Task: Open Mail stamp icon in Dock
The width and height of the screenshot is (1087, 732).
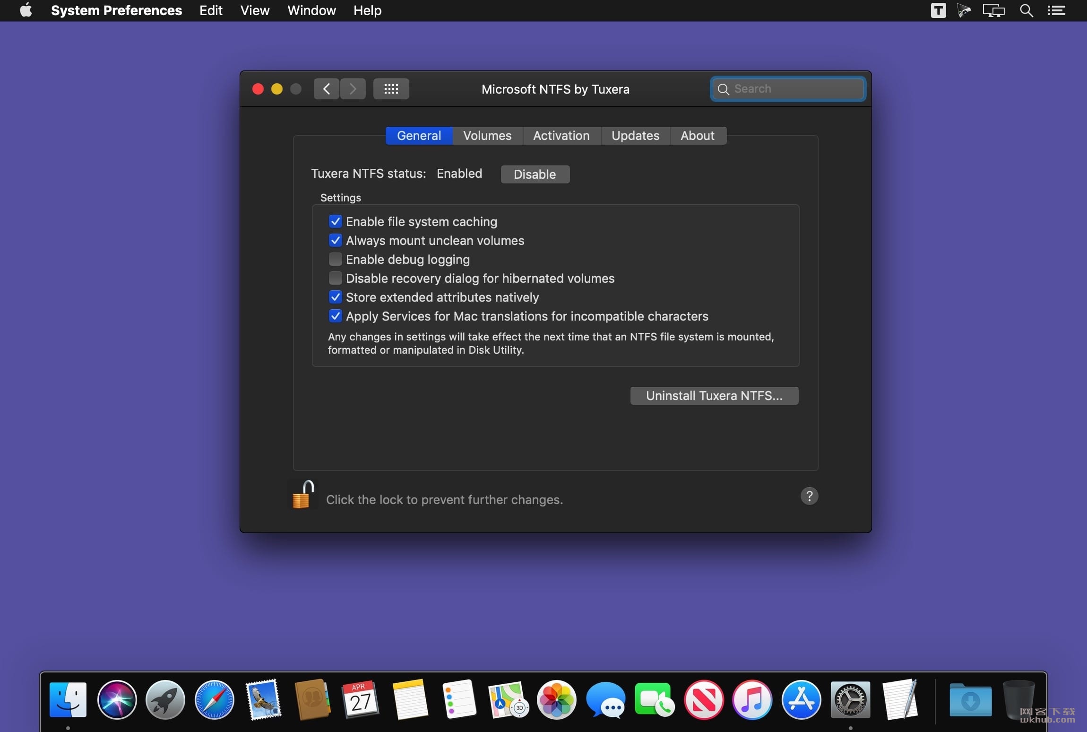Action: tap(264, 700)
